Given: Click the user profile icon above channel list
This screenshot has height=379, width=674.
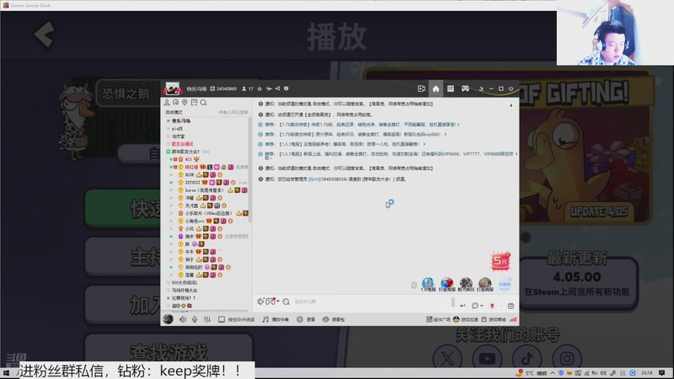Looking at the screenshot, I should [x=167, y=102].
